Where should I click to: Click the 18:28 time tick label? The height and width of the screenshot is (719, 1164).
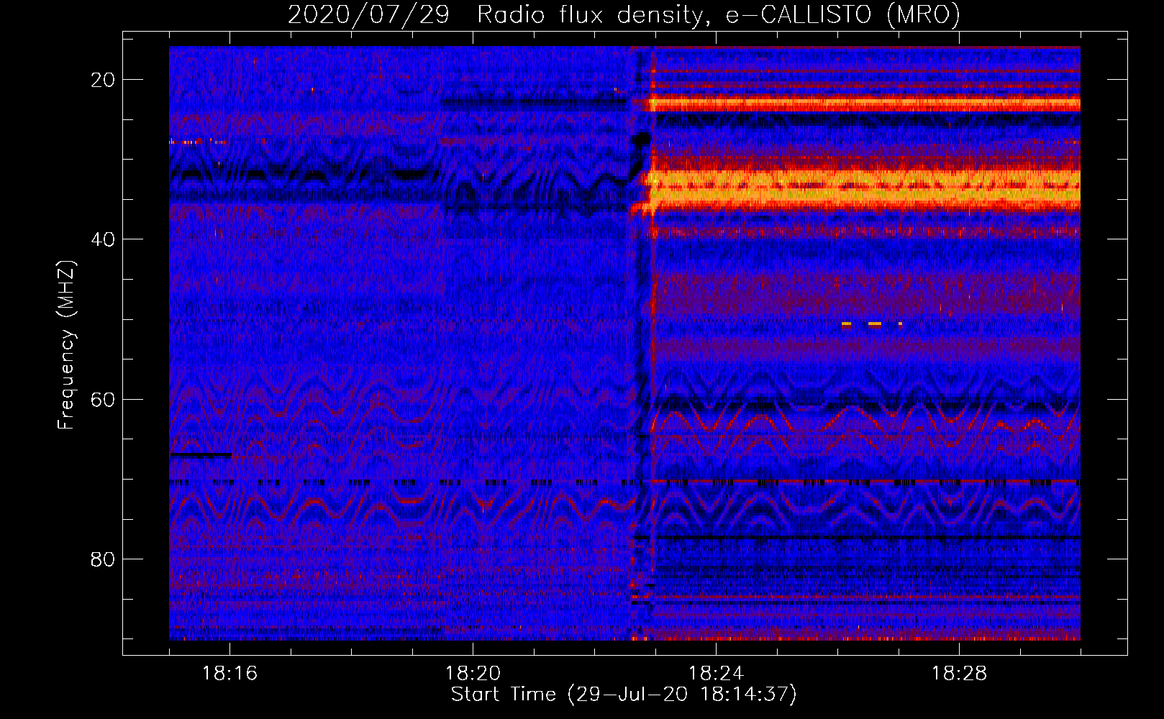coord(959,674)
